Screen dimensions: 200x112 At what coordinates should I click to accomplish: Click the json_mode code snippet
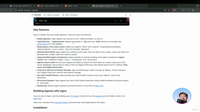44,83
